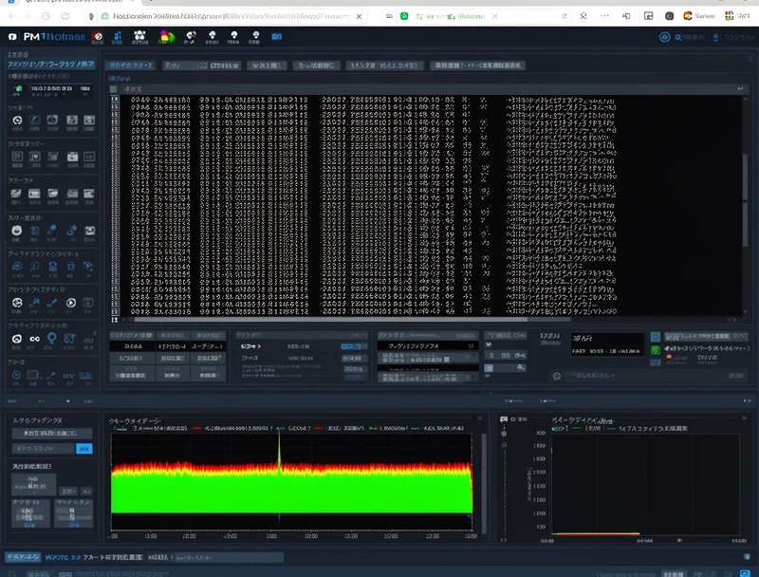Click the blue eye icon at top right
The width and height of the screenshot is (759, 577).
pyautogui.click(x=665, y=37)
